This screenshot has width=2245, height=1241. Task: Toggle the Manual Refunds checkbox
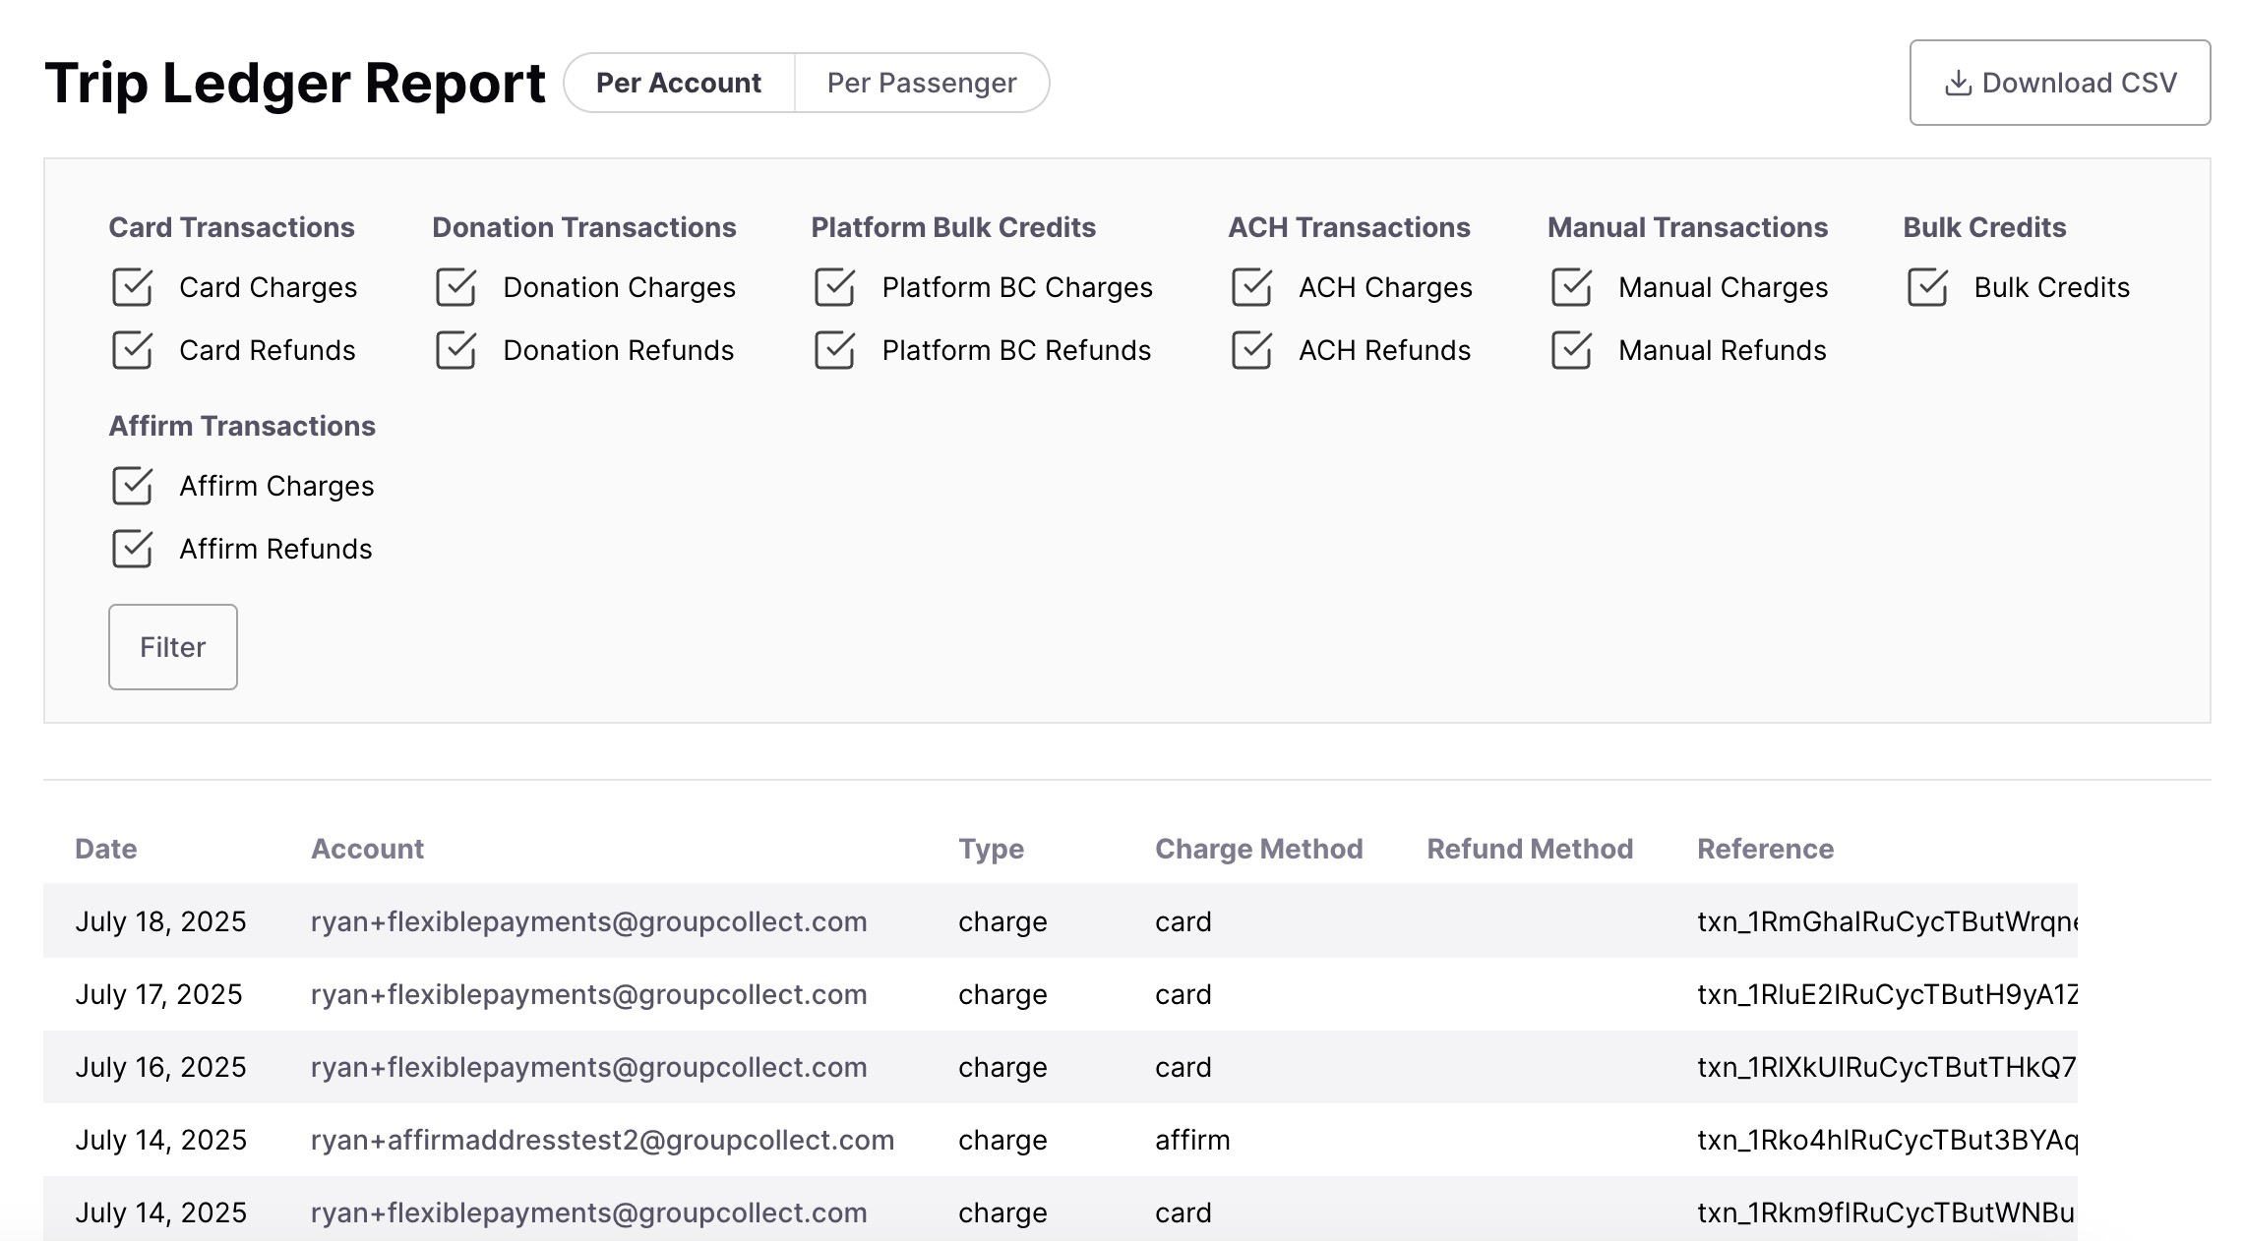1571,350
